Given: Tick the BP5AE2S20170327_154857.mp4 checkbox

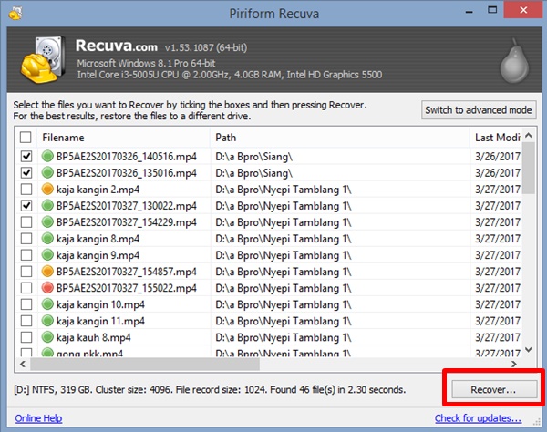Looking at the screenshot, I should click(x=26, y=272).
